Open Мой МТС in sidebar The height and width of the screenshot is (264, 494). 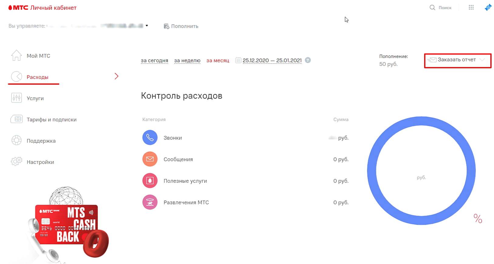[38, 56]
